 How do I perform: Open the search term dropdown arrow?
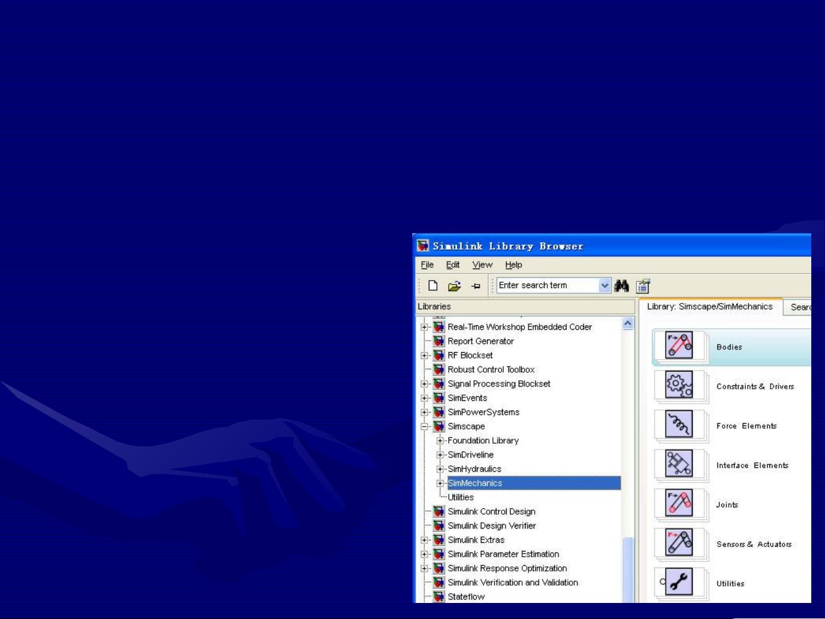click(x=605, y=285)
